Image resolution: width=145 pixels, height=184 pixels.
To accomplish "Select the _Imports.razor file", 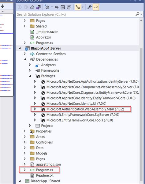I will 47,32.
